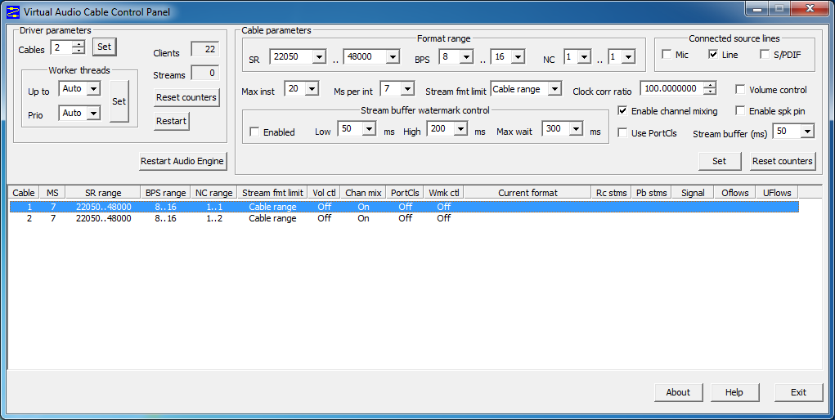Uncheck the Line source line checkbox

tap(713, 54)
